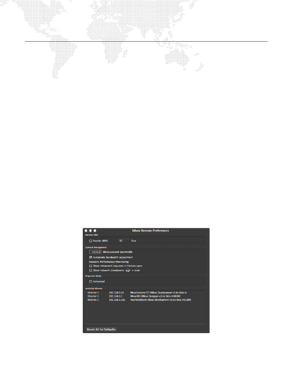This screenshot has height=367, width=284.
Task: Select the Mbox001 Designer entry
Action: pos(146,296)
